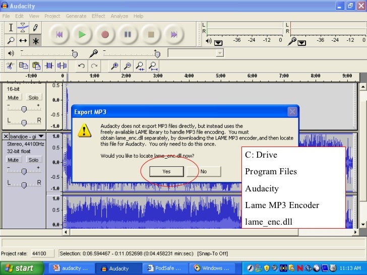
Task: Click the 11:13 AM system clock
Action: (x=350, y=268)
